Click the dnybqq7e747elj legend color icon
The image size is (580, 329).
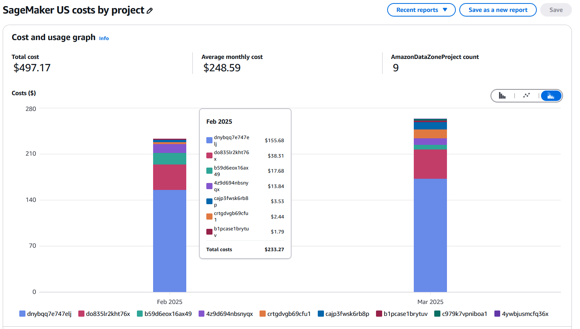click(23, 314)
